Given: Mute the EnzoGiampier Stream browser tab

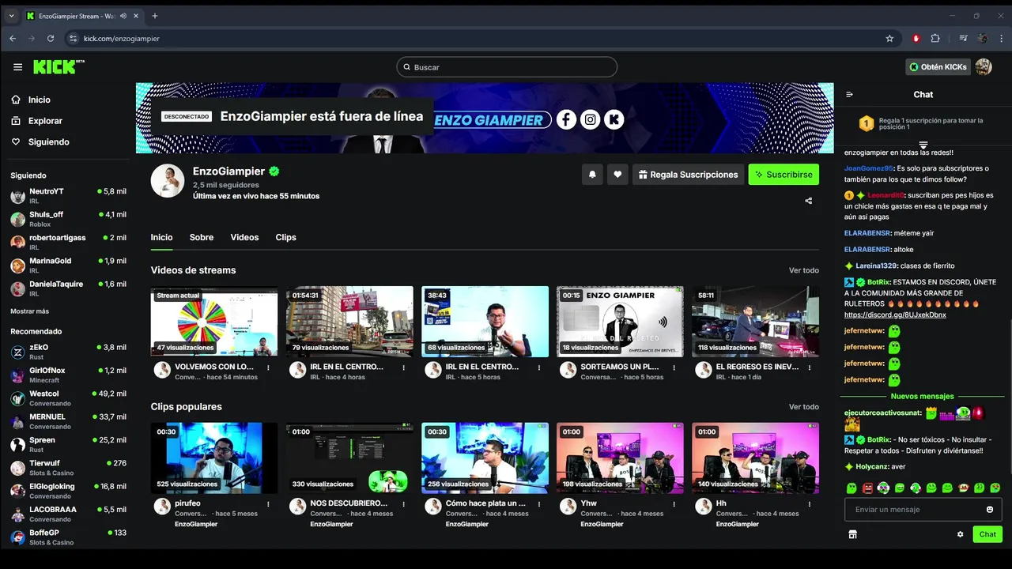Looking at the screenshot, I should pos(123,16).
